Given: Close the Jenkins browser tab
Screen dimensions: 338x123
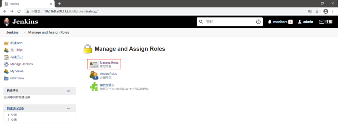Looking at the screenshot, I should point(51,4).
